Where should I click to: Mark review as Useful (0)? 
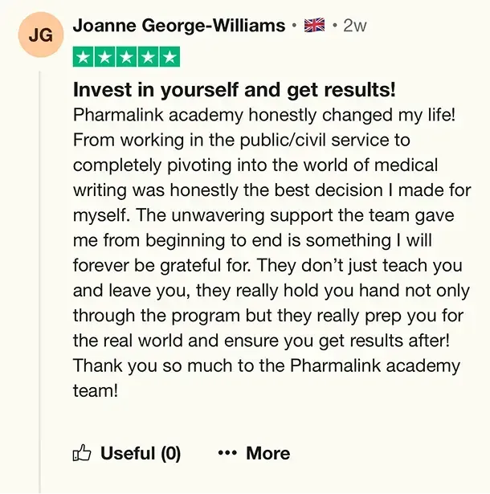(140, 453)
